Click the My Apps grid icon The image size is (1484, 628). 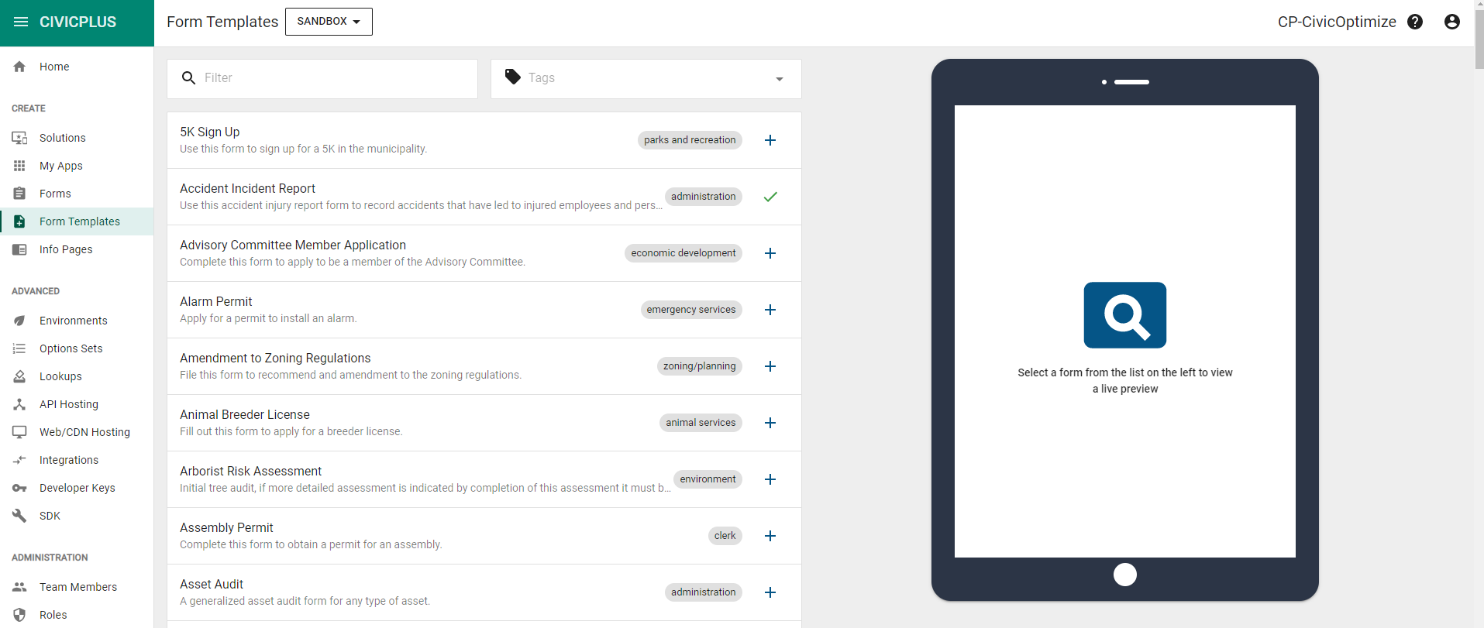point(19,166)
